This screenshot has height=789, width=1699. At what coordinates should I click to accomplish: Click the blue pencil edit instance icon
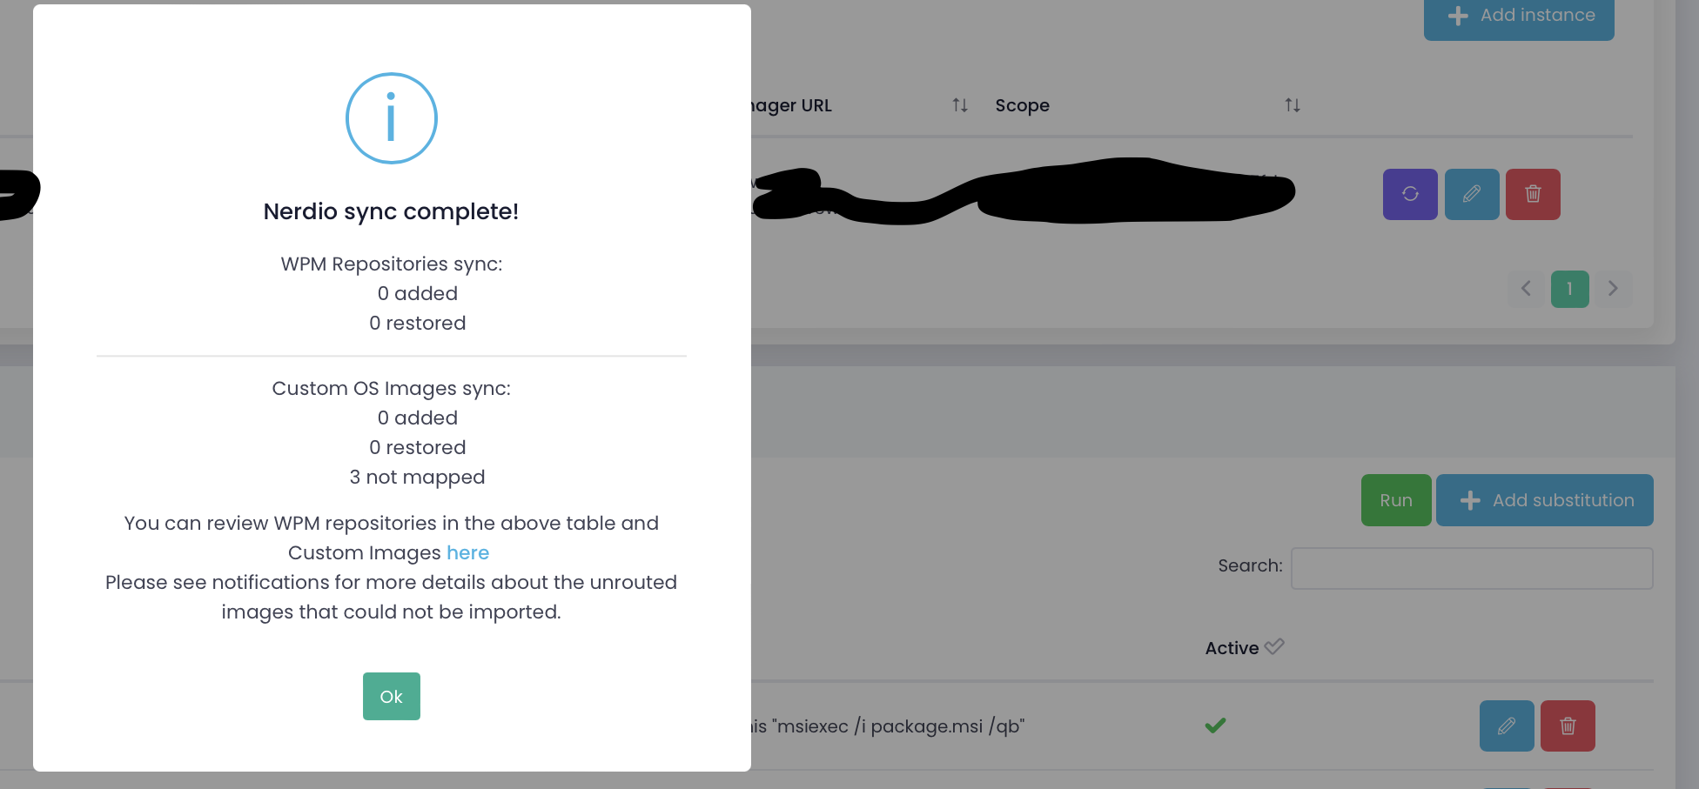pyautogui.click(x=1472, y=194)
